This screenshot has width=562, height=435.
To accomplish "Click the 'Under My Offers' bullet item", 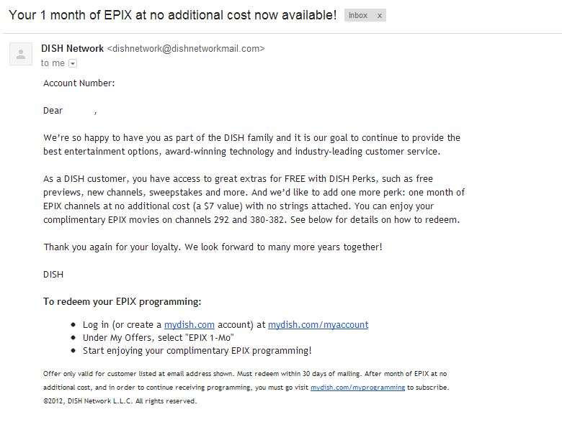I will 158,338.
